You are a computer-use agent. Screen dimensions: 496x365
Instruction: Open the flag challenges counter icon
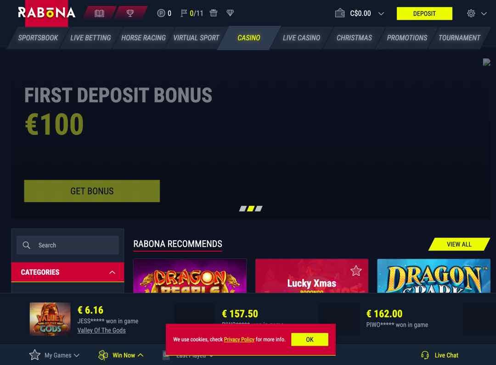183,13
